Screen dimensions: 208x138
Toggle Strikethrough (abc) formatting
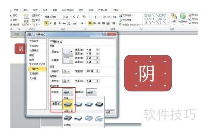(64, 23)
